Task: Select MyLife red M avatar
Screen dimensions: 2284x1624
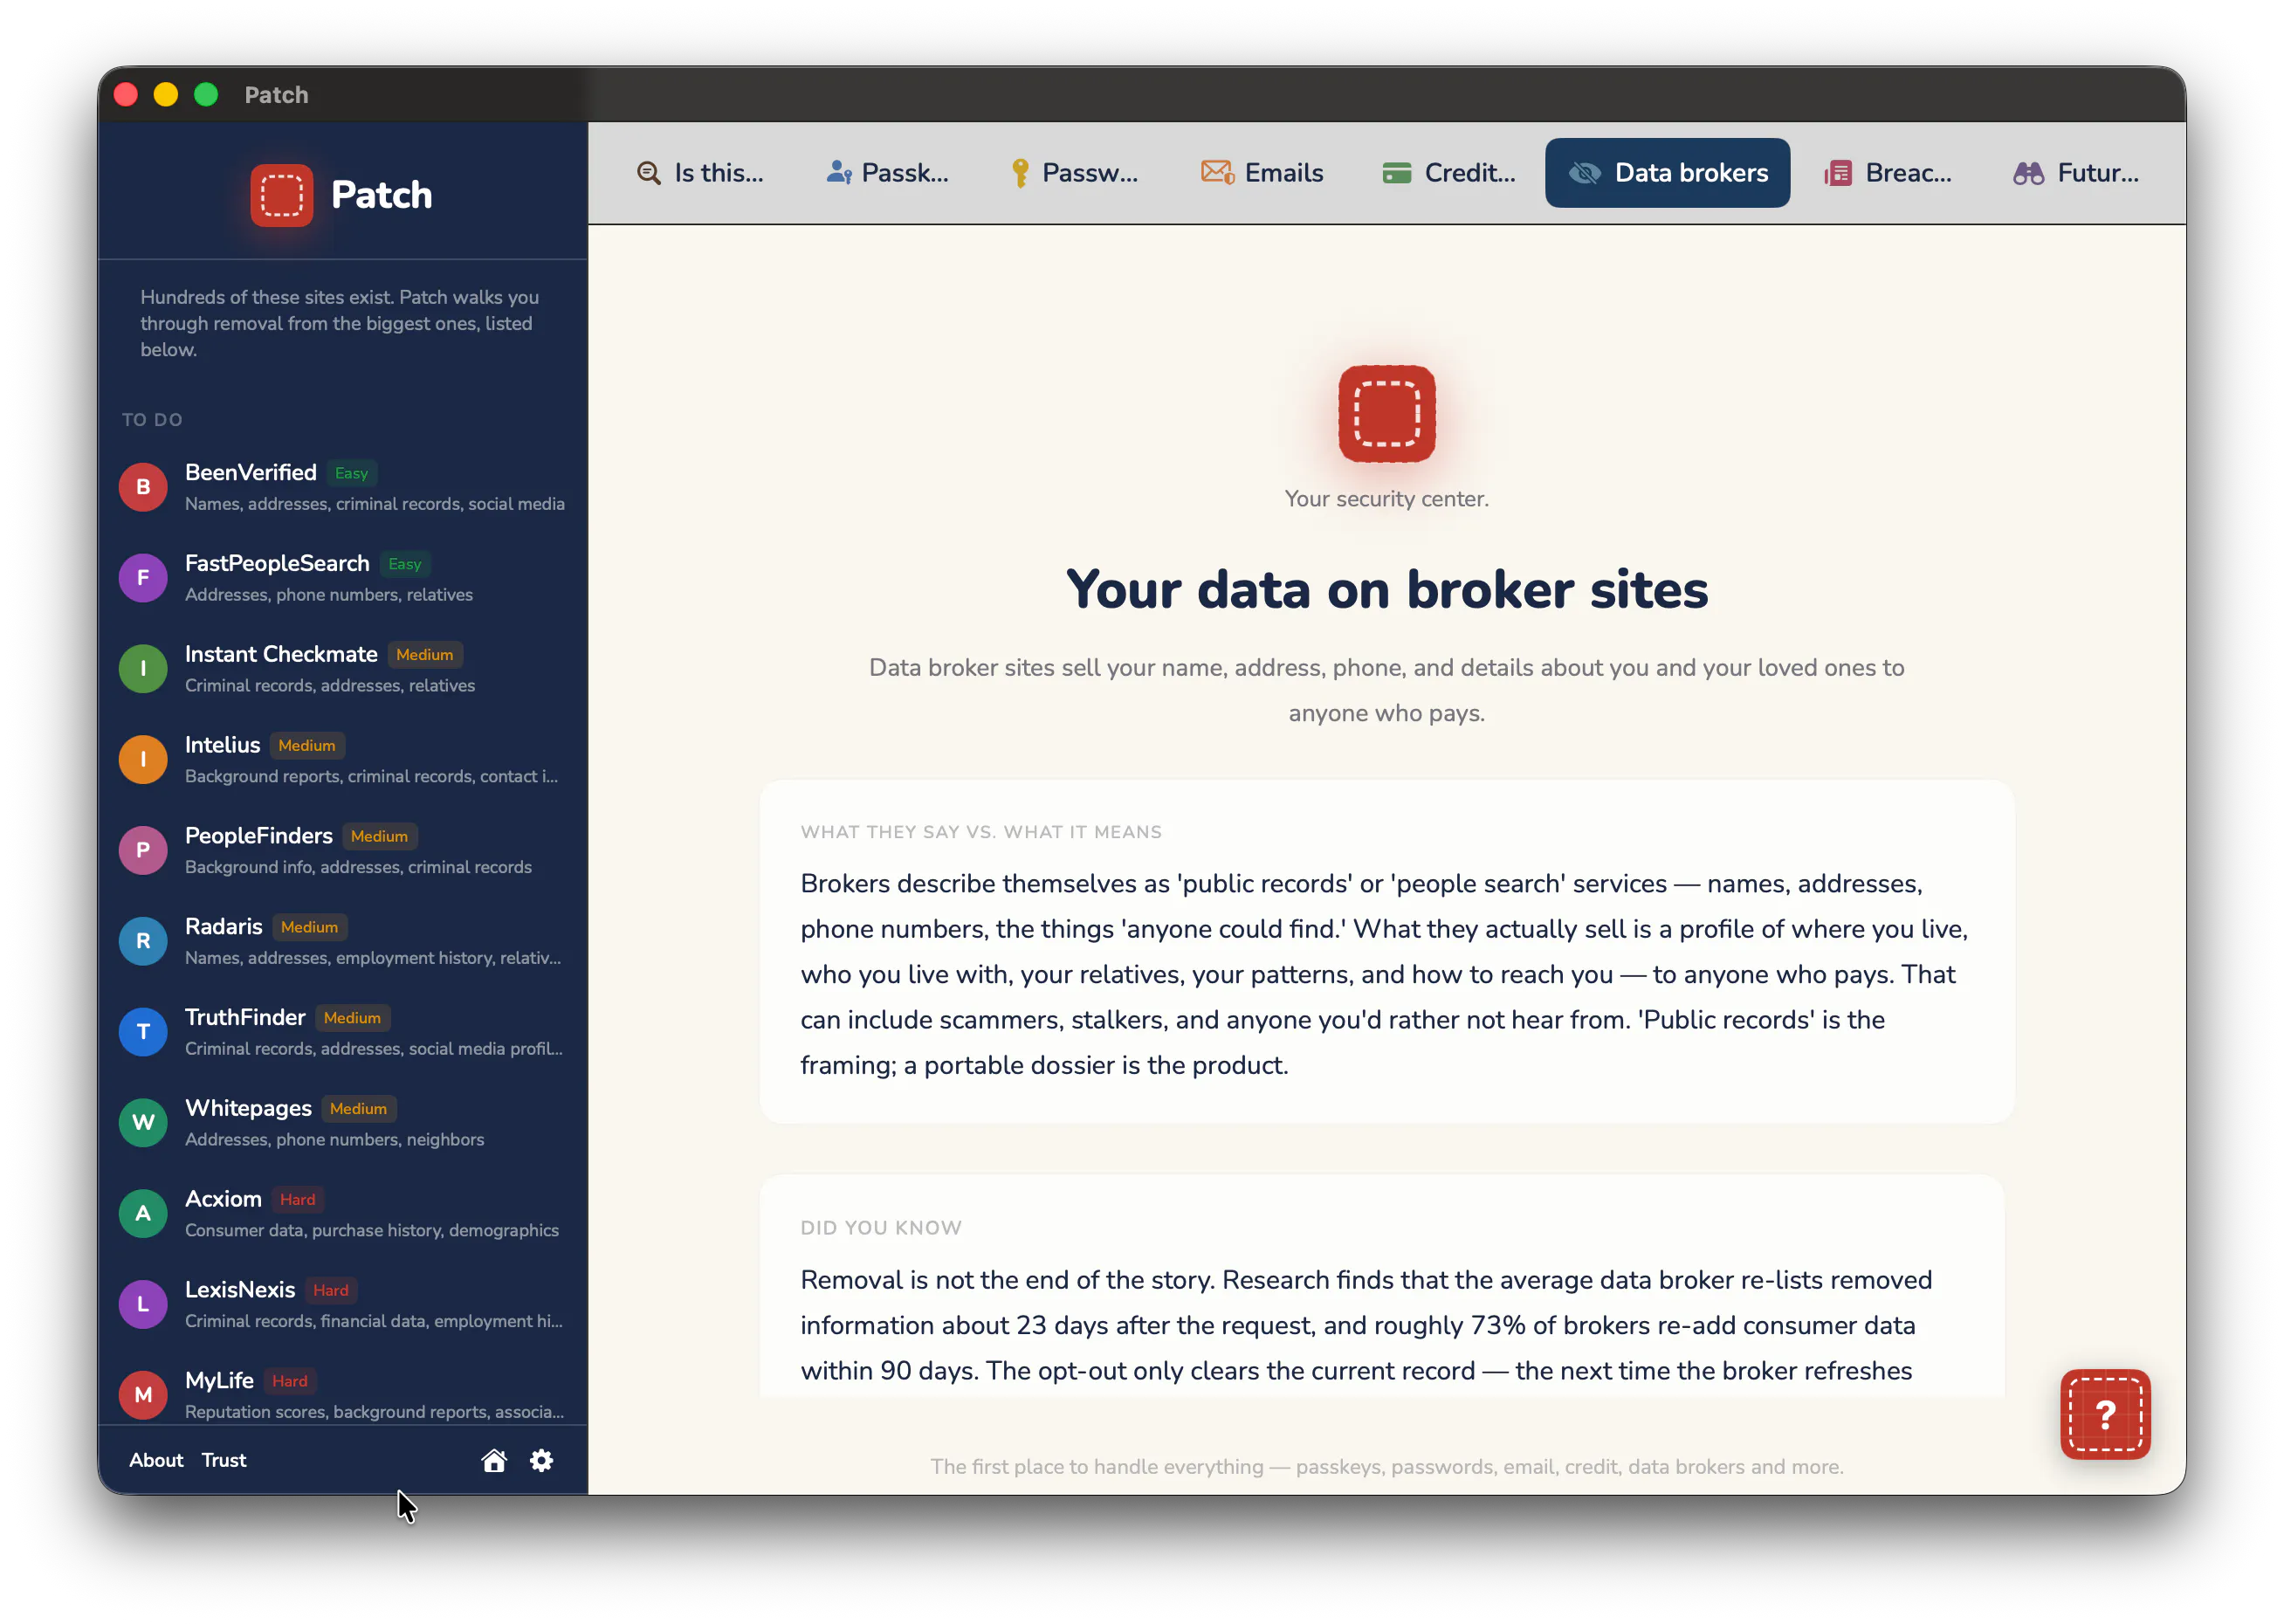Action: coord(143,1395)
